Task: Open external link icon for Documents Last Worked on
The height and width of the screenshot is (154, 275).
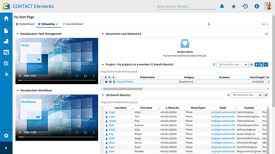Action: coord(266,34)
